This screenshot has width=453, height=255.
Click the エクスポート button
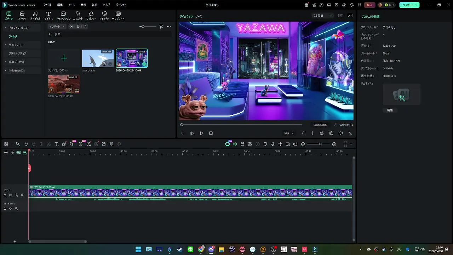[409, 5]
